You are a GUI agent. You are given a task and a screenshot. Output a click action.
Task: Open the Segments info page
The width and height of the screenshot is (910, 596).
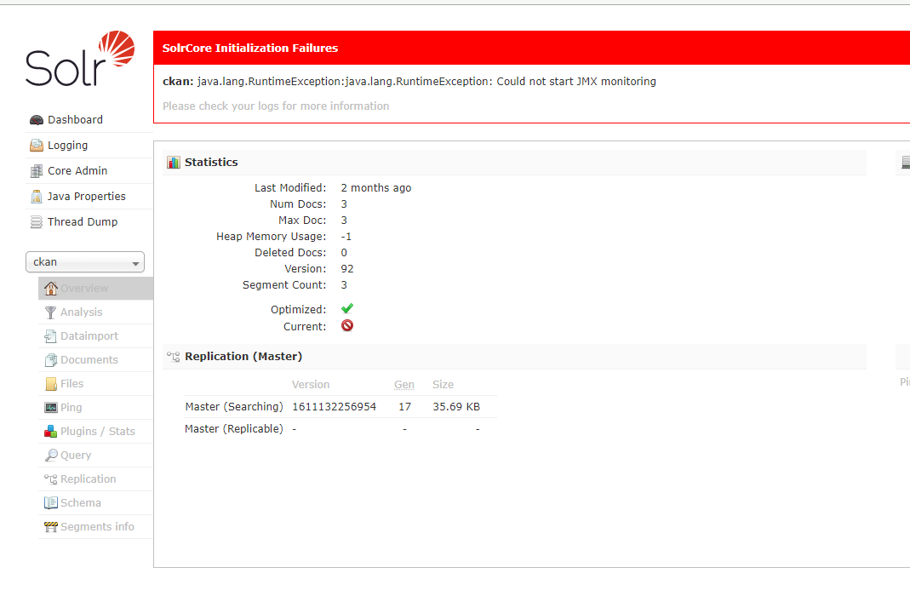tap(97, 527)
